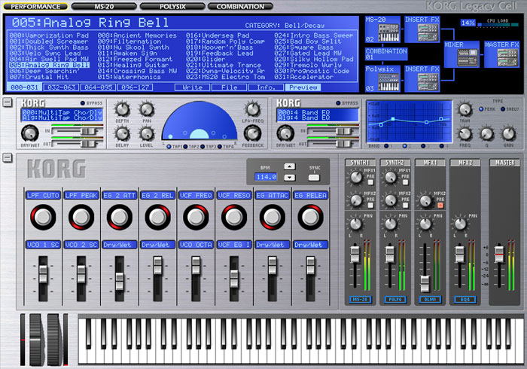Click the EG 2 ATT knob
This screenshot has height=369, width=527.
click(x=119, y=218)
